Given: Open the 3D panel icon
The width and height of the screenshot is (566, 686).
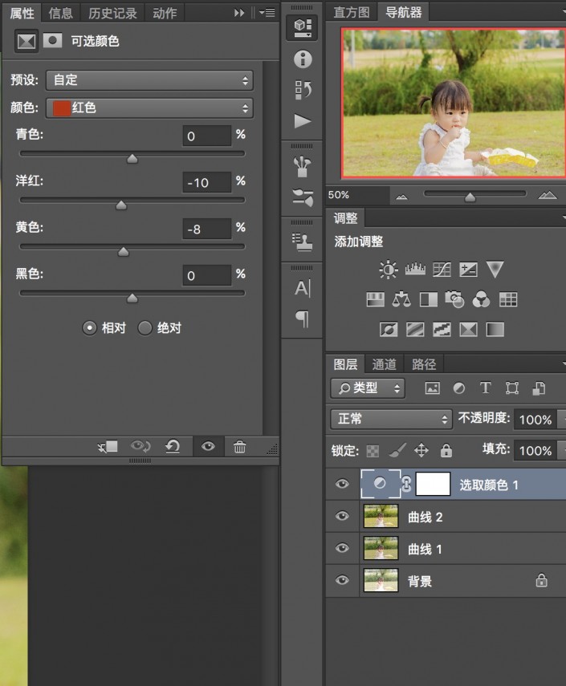Looking at the screenshot, I should pyautogui.click(x=302, y=27).
